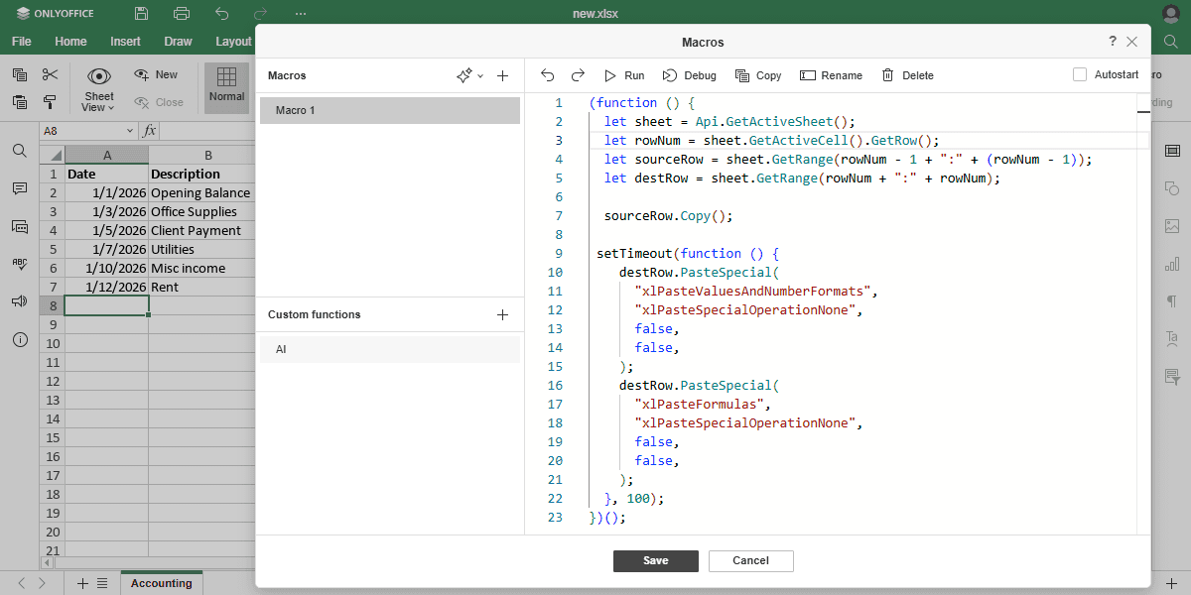Redo the edit in macro editor
The width and height of the screenshot is (1191, 595).
point(578,75)
